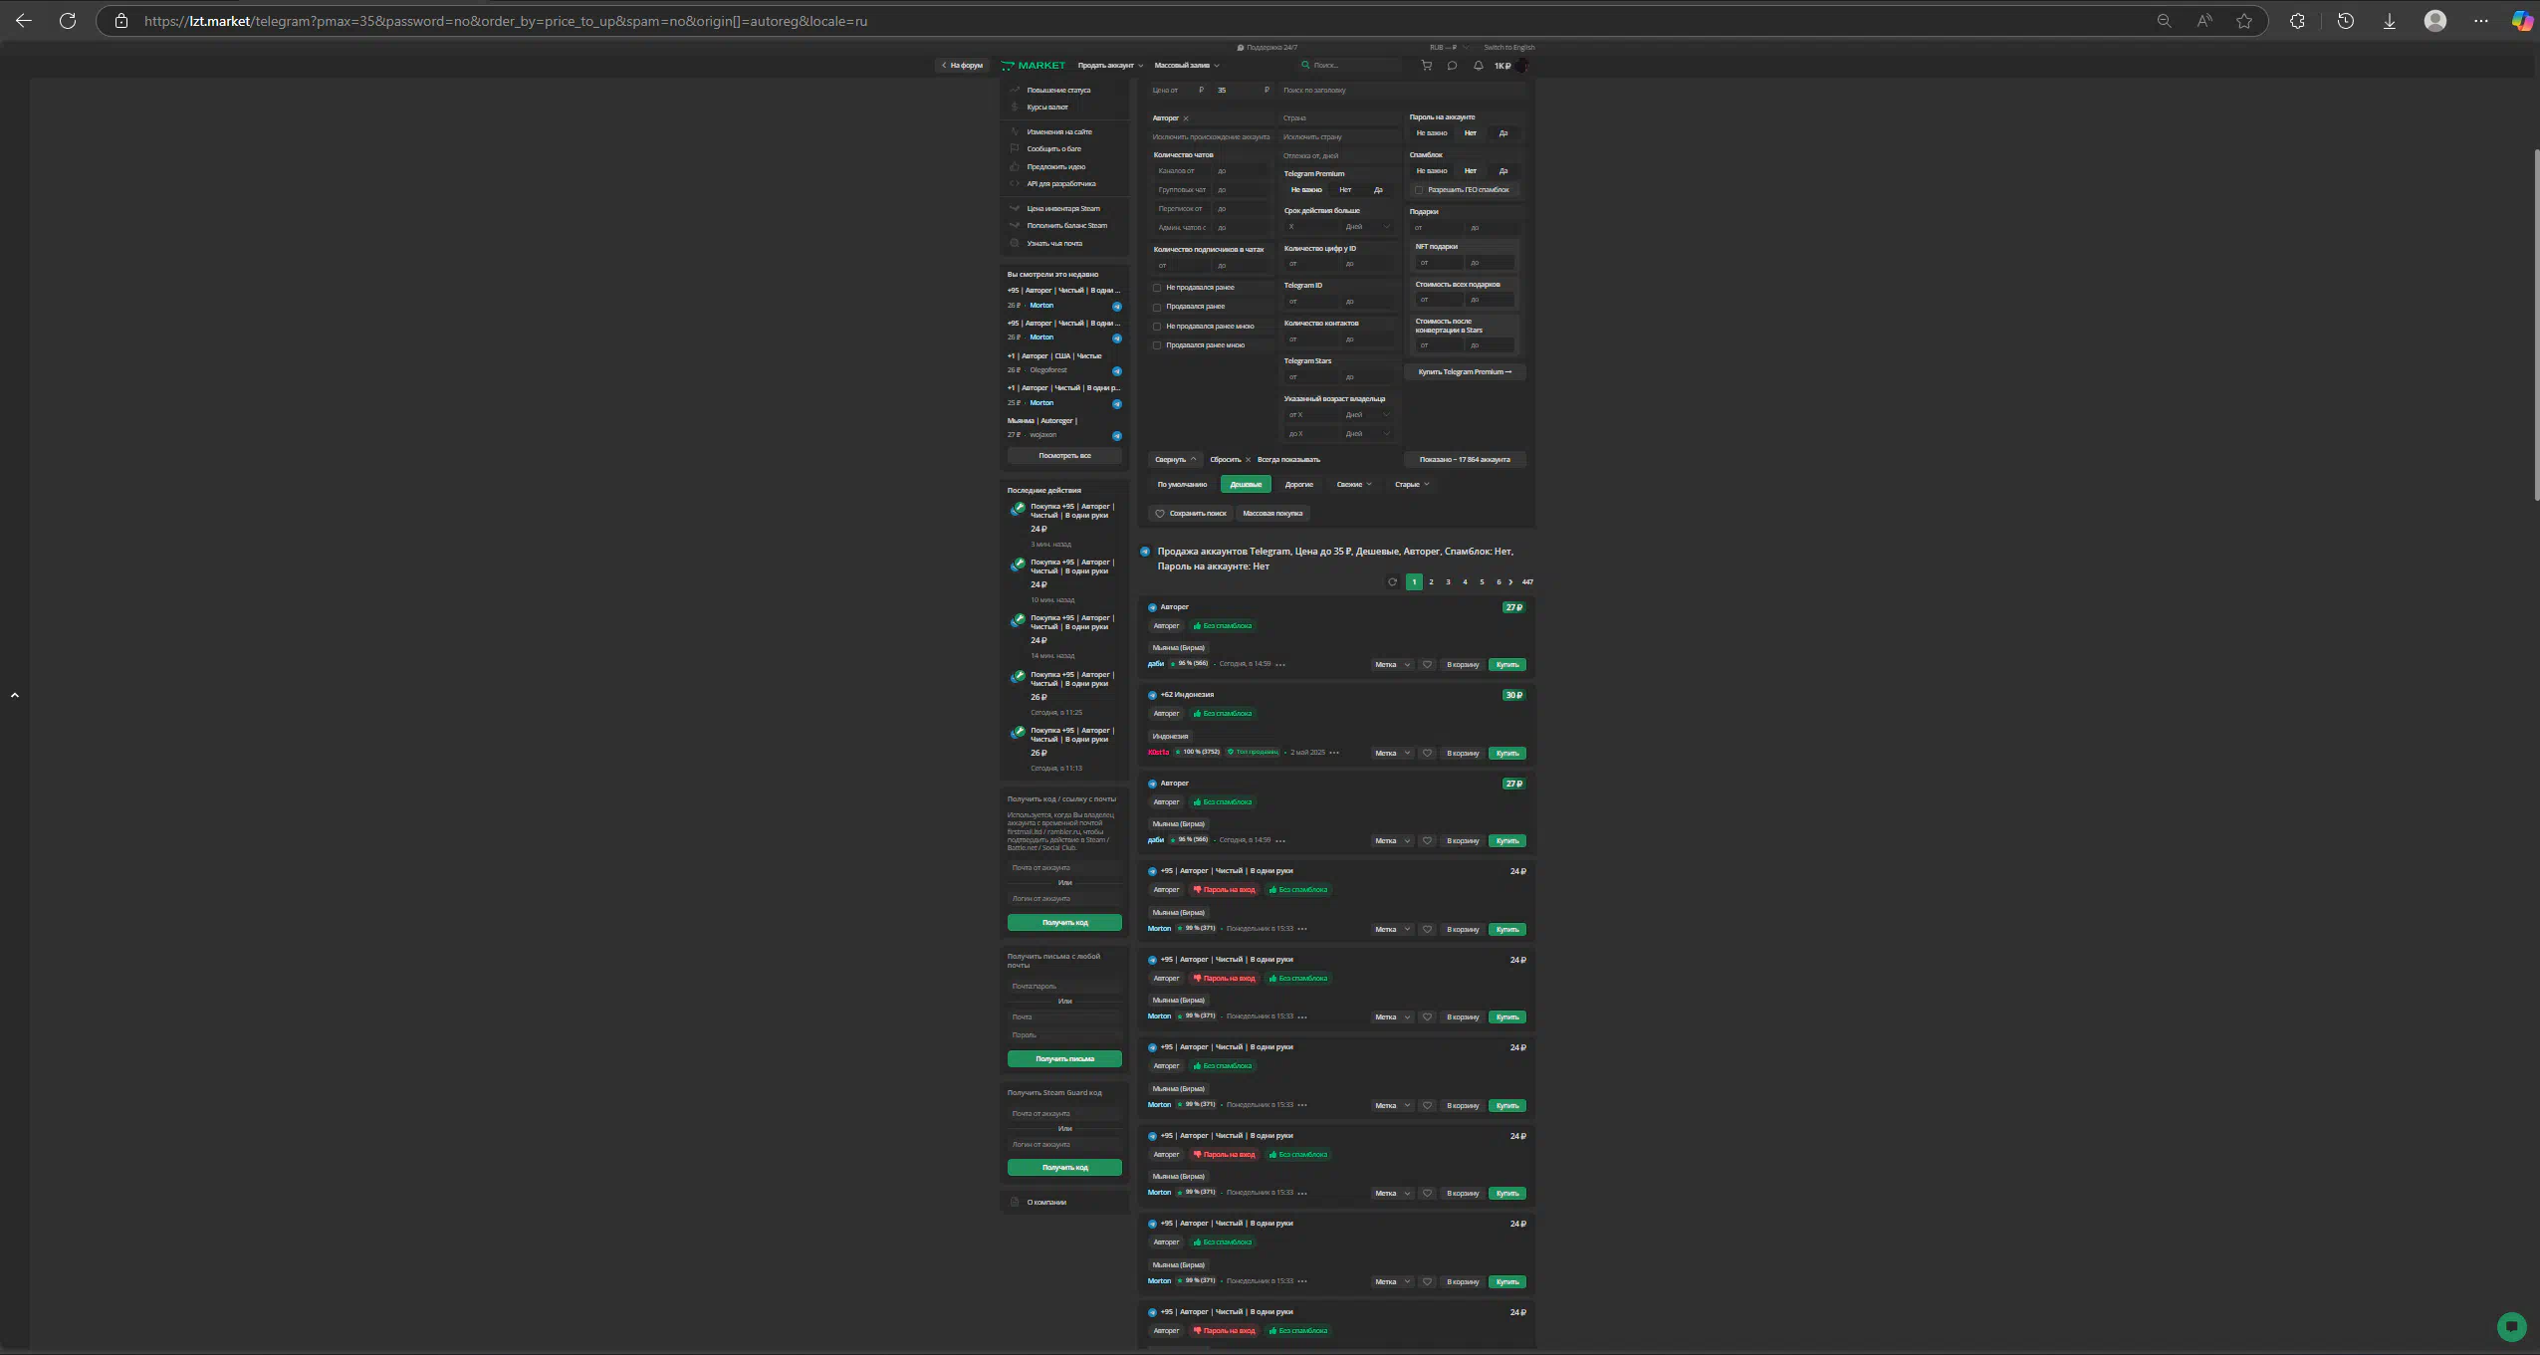Open the Купить Telegram Premium link
This screenshot has width=2540, height=1355.
coord(1465,372)
